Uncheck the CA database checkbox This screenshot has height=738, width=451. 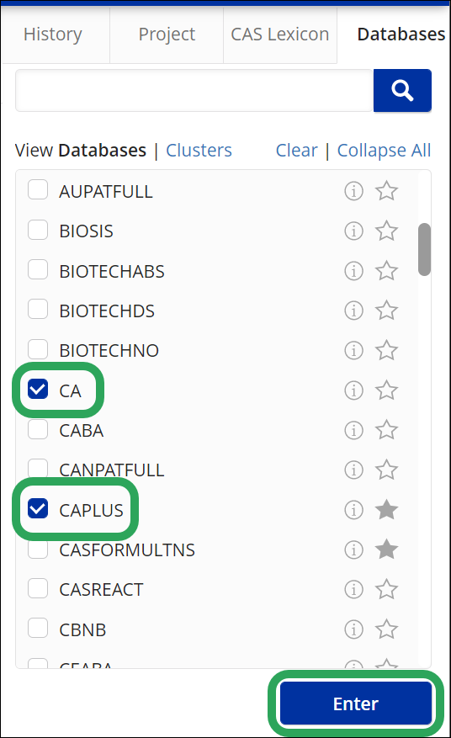click(38, 389)
